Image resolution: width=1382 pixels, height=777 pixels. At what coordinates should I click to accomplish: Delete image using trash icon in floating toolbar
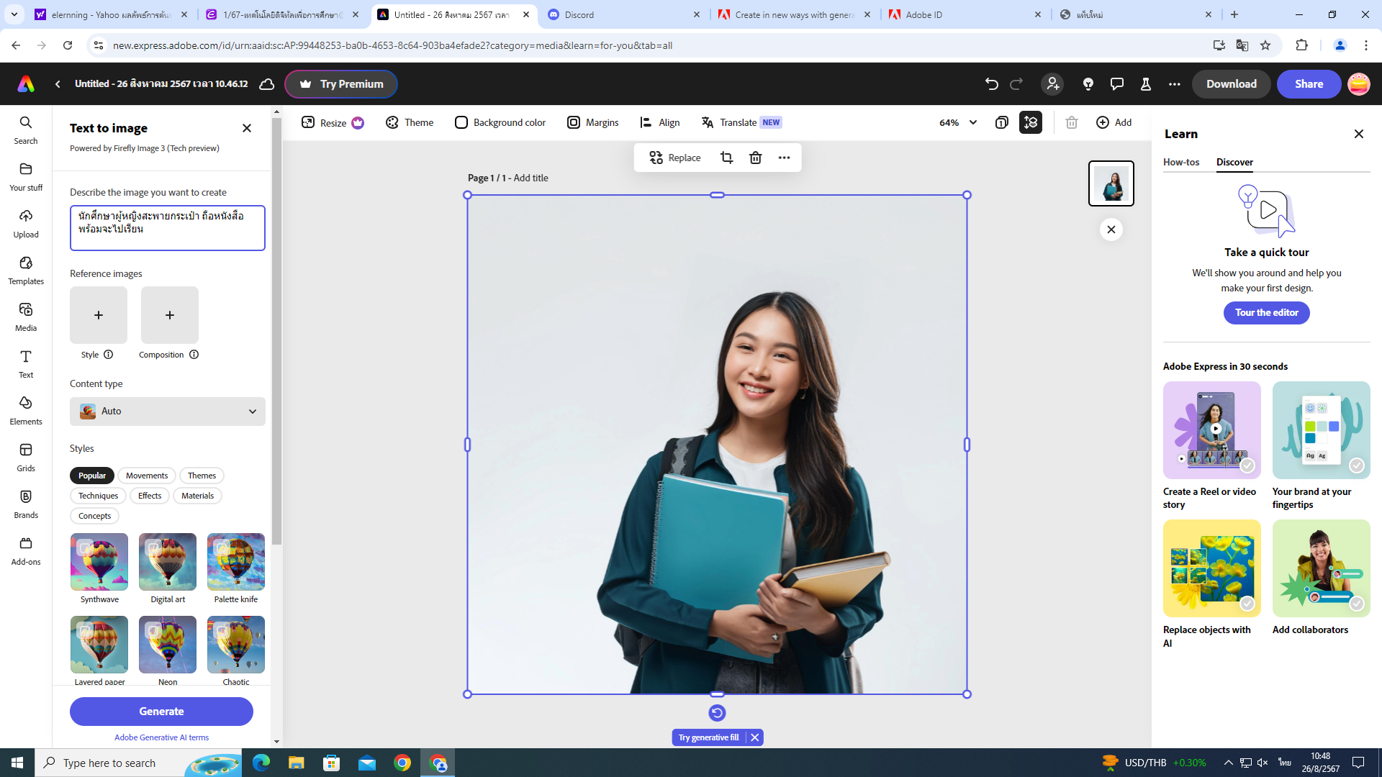point(755,158)
